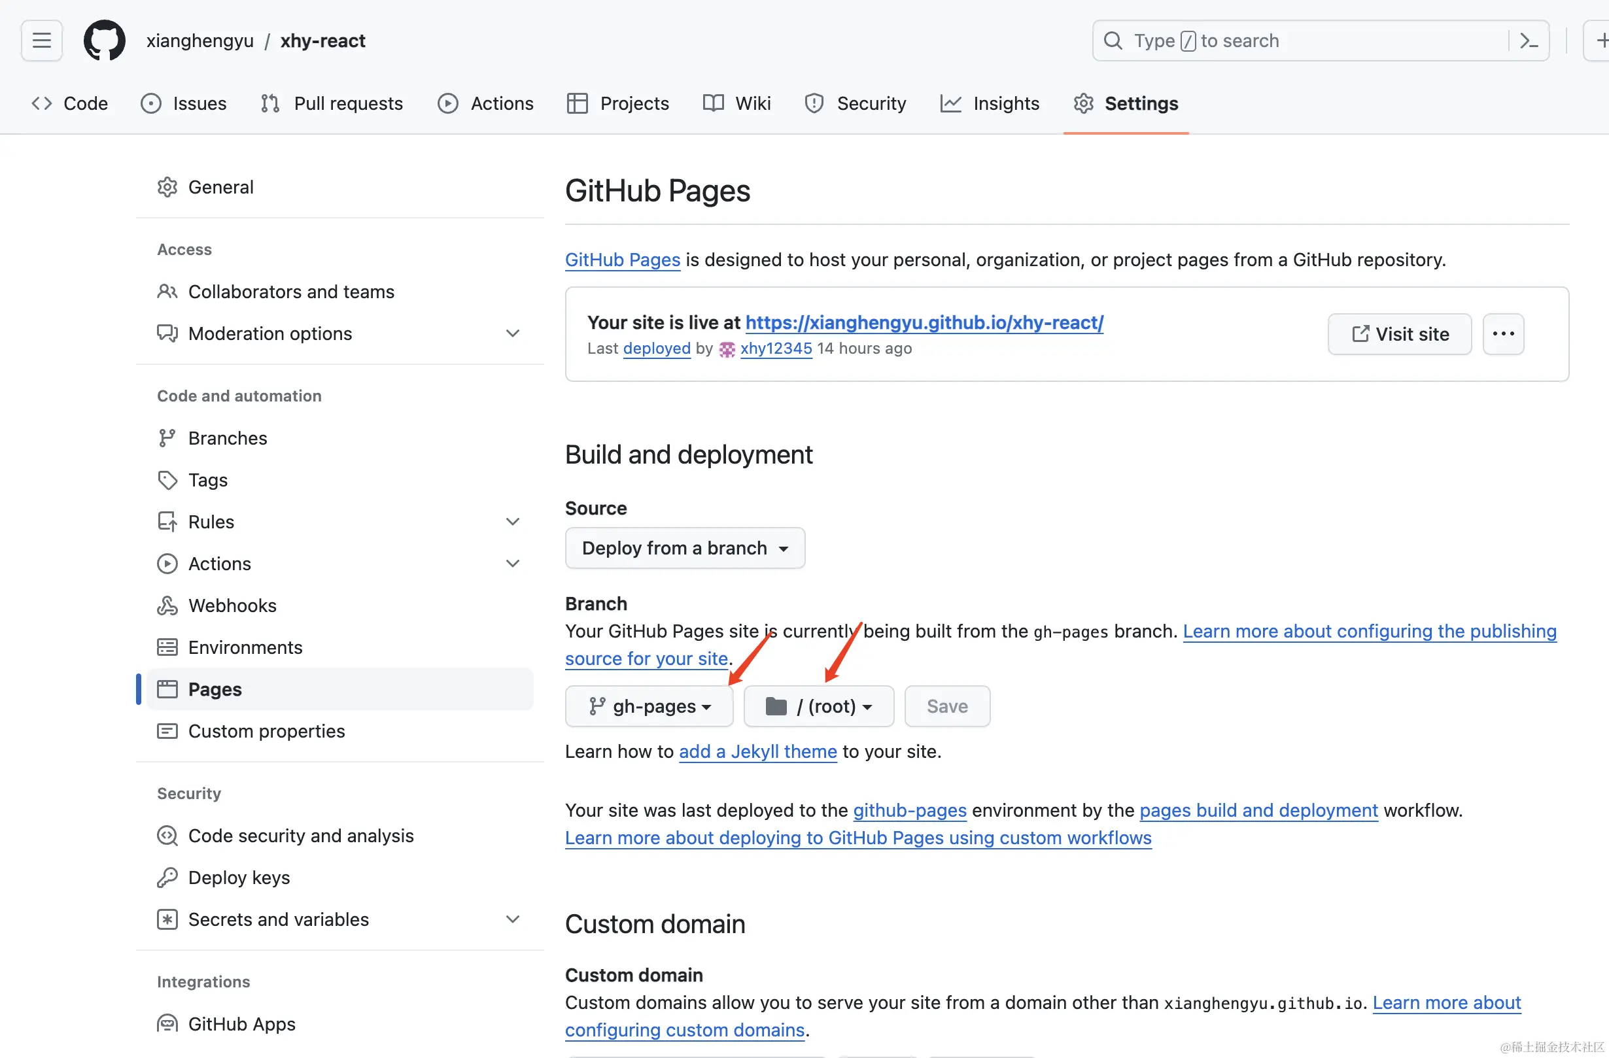Click the Webhooks sidebar icon
This screenshot has height=1058, width=1609.
point(167,606)
